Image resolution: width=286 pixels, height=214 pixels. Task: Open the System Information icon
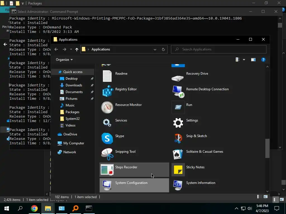(x=178, y=185)
